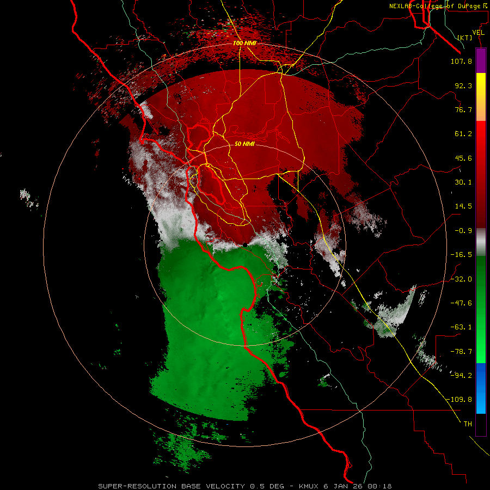Click the VEL legend title
The width and height of the screenshot is (490, 490).
478,33
